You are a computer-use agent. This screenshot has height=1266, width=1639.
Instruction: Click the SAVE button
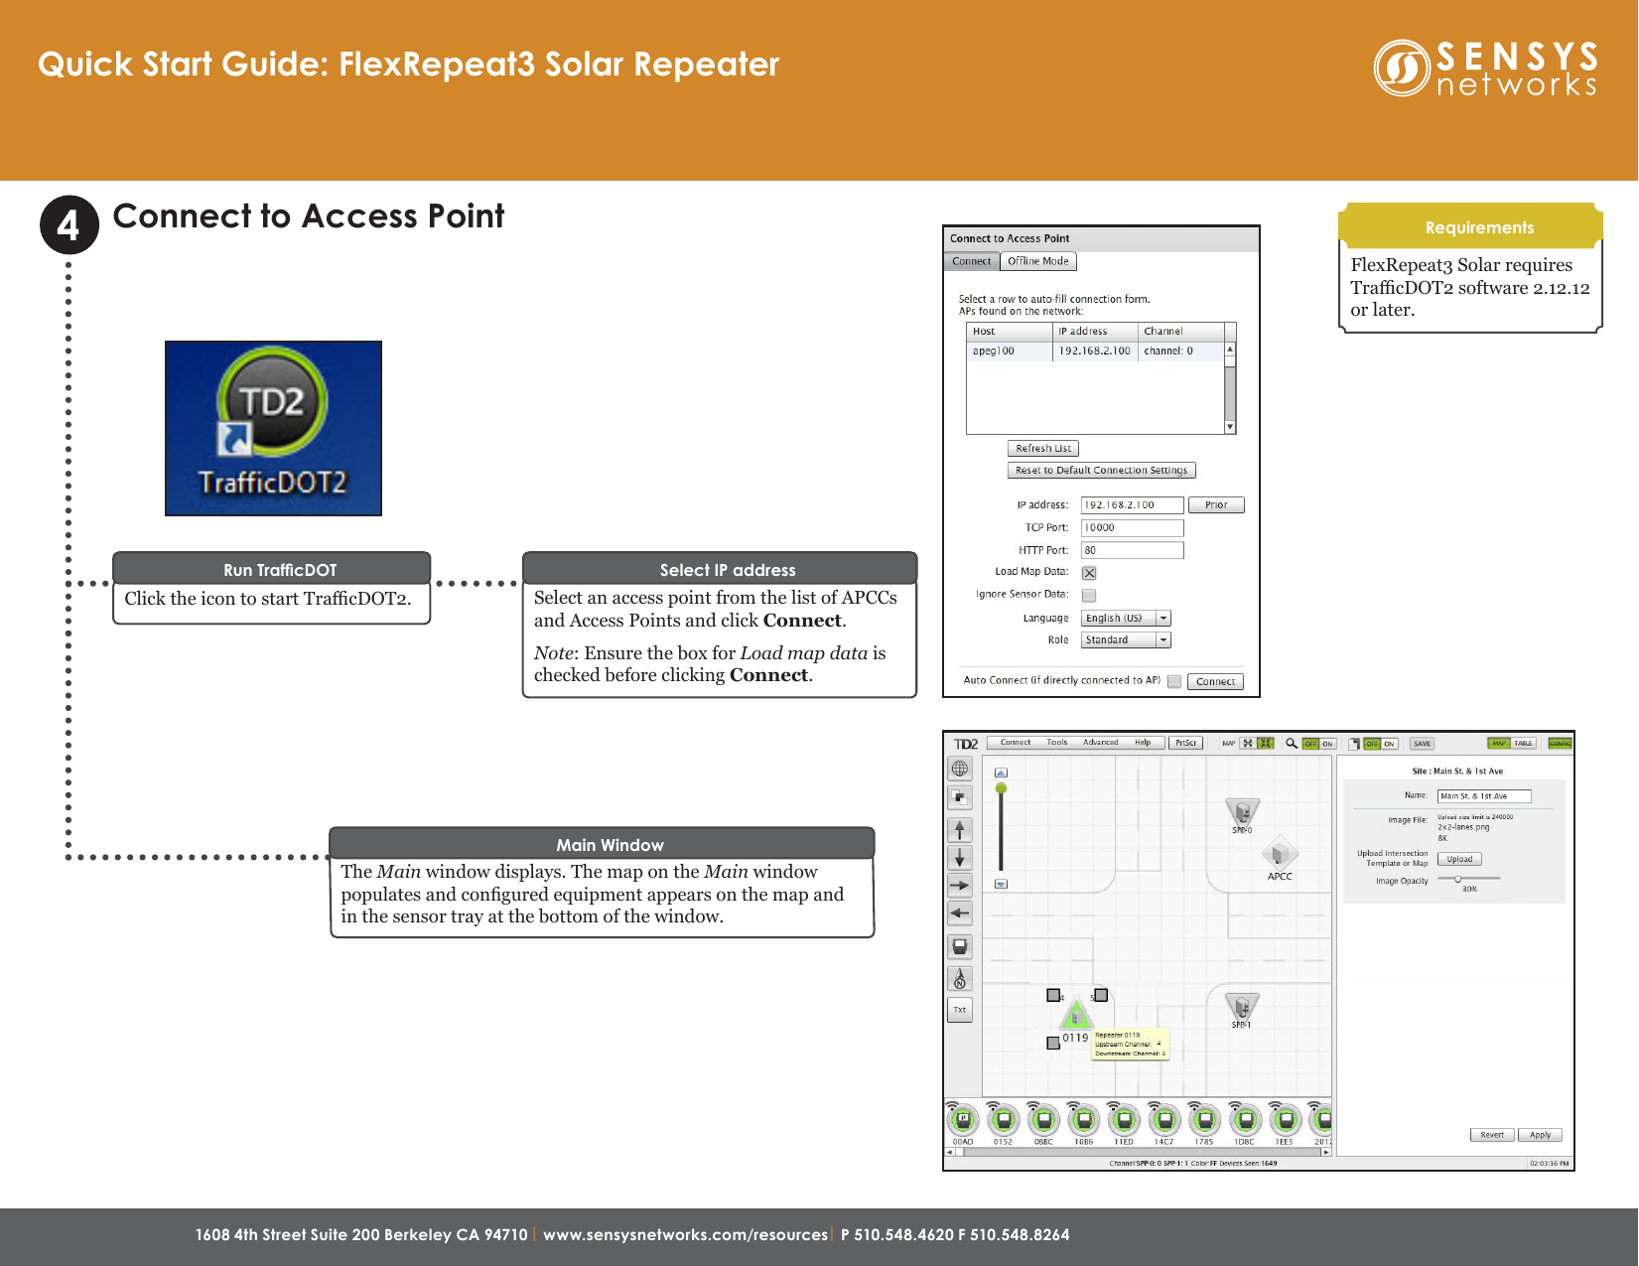tap(1422, 744)
